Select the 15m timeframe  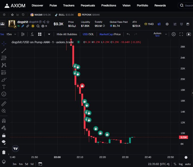[x=9, y=34]
